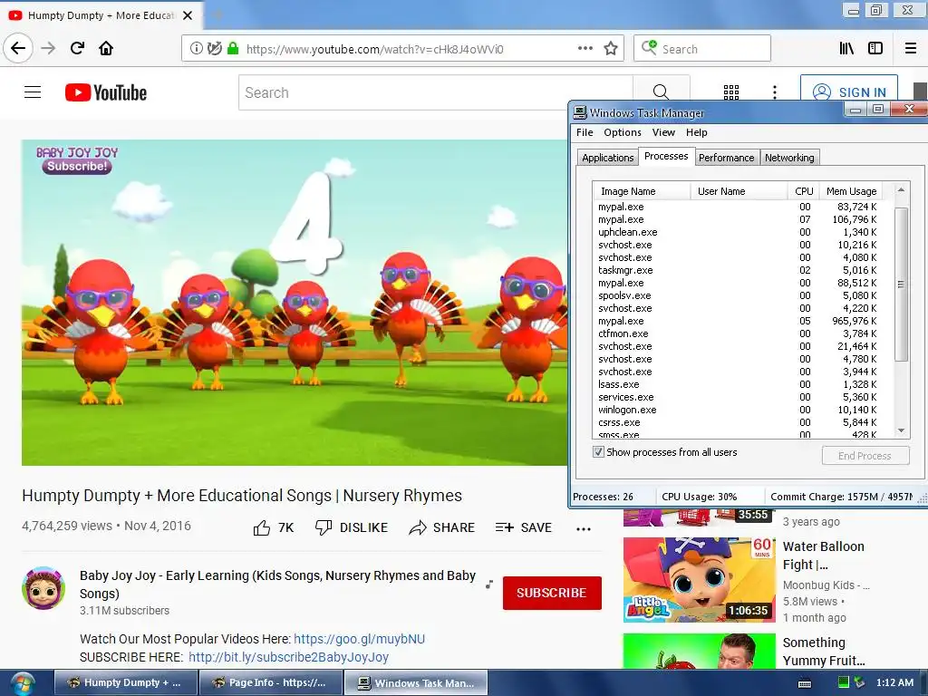Click the End Process button
This screenshot has width=928, height=696.
[x=865, y=456]
